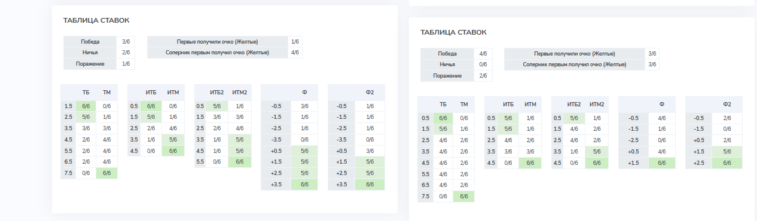Click the Ф 0/6 cell for -2.5
The image size is (757, 221).
click(x=661, y=140)
